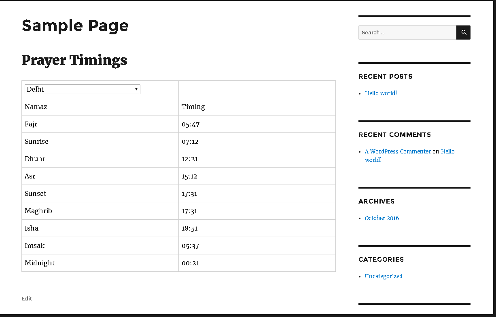
Task: Click the Maghrib row label
Action: pos(38,211)
